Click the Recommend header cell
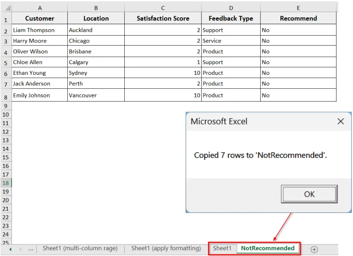This screenshot has height=256, width=353. 298,18
